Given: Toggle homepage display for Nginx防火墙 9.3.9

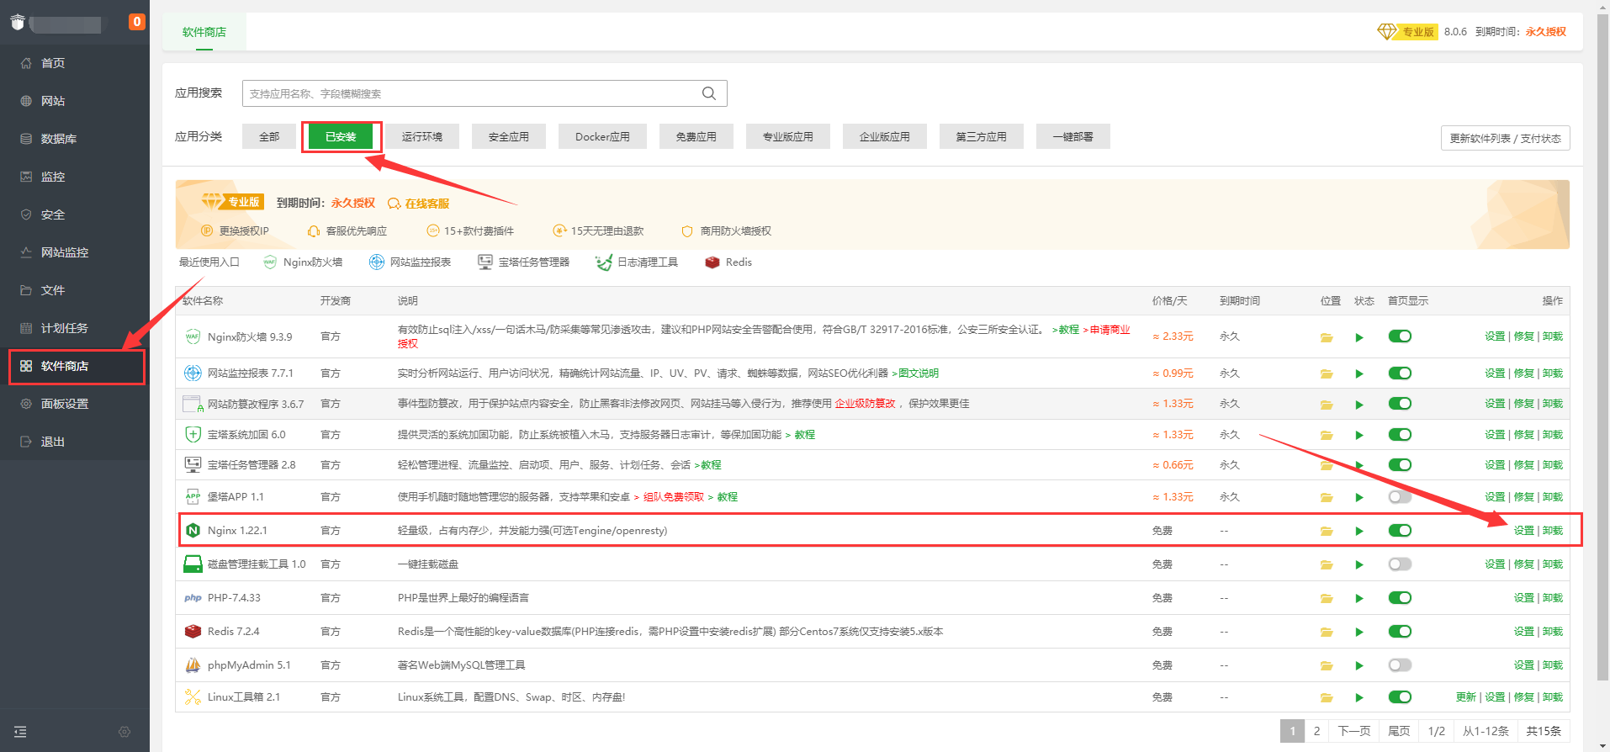Looking at the screenshot, I should coord(1400,336).
